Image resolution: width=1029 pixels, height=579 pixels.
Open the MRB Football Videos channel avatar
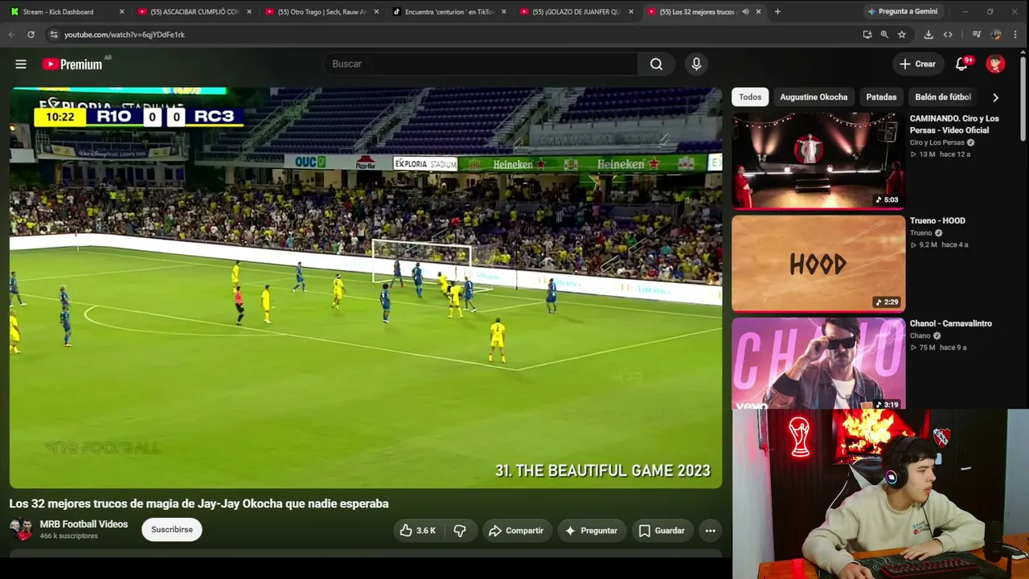click(x=21, y=529)
